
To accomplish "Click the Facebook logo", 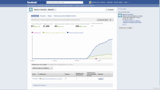I will [x=32, y=2].
